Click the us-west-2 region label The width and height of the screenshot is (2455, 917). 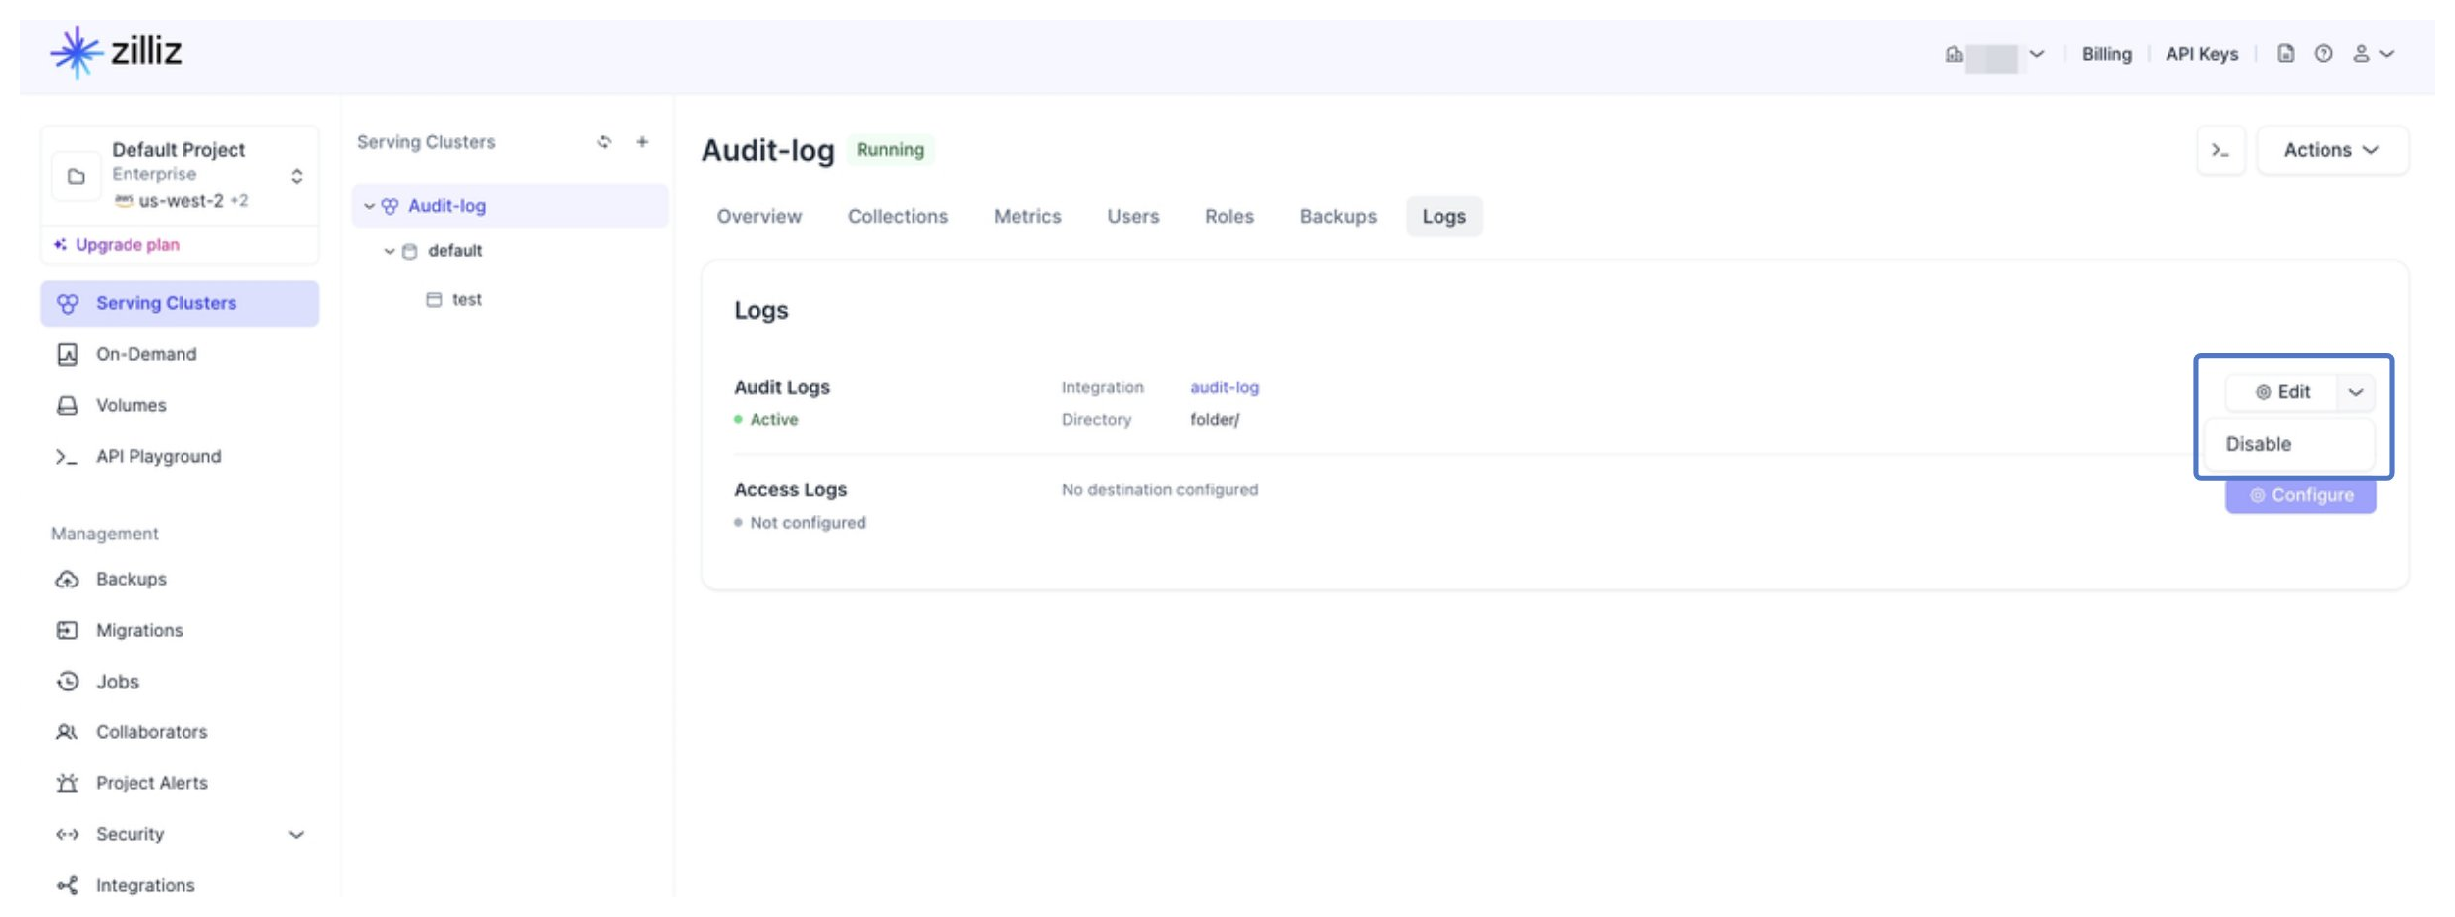(181, 201)
